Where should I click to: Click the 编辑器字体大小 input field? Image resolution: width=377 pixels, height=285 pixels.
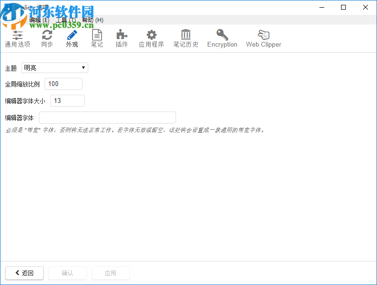[x=68, y=101]
